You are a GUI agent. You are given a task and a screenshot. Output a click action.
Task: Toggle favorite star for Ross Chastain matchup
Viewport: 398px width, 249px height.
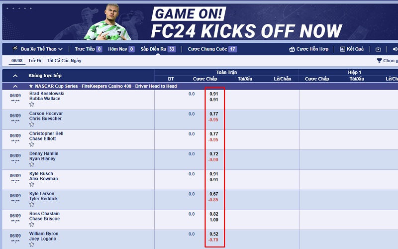(32, 225)
